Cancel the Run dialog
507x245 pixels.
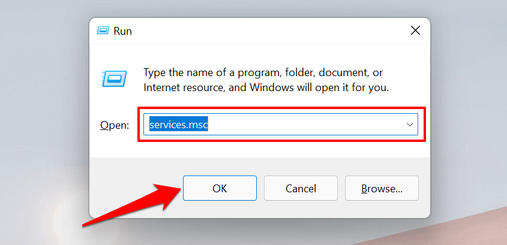pos(301,188)
